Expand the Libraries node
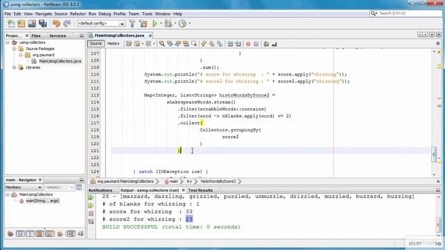 [14, 67]
